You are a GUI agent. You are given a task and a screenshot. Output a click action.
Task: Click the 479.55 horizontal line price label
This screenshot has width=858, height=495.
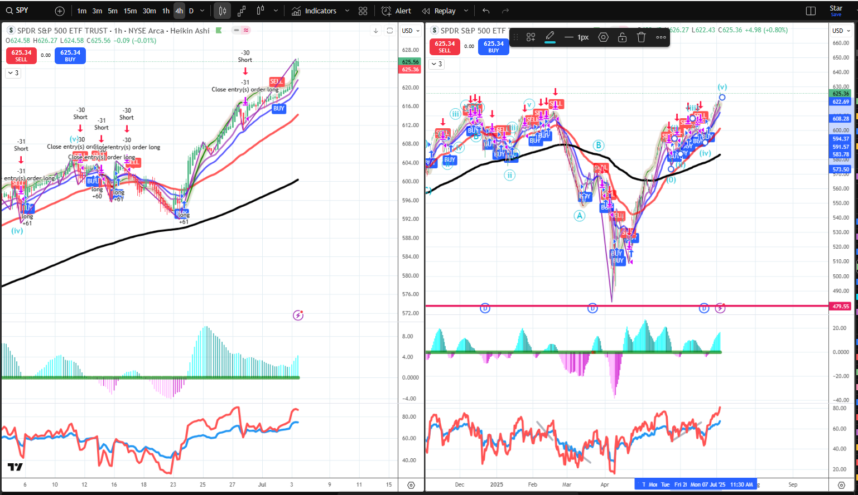(841, 306)
